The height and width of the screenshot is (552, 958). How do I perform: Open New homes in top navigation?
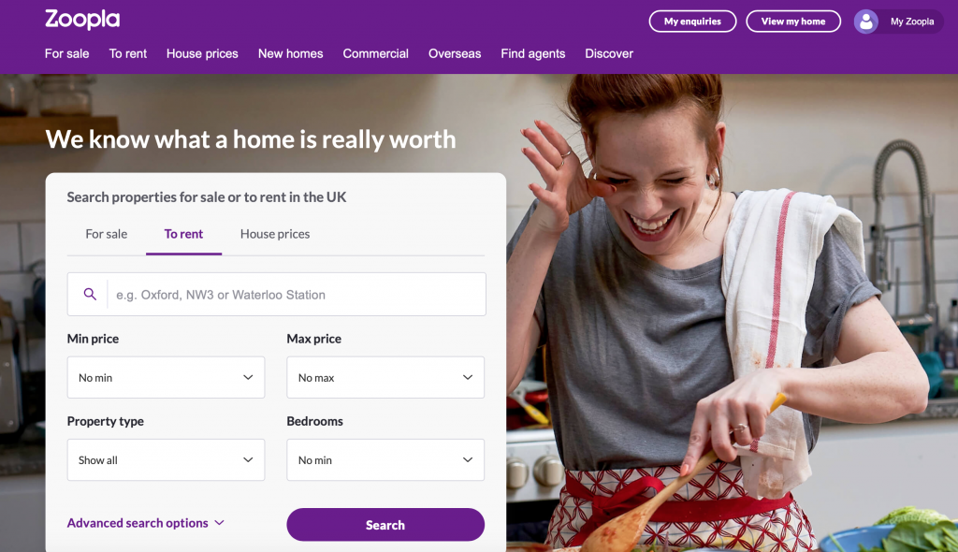[290, 53]
